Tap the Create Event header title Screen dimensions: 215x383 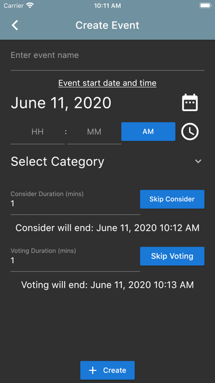tap(107, 25)
